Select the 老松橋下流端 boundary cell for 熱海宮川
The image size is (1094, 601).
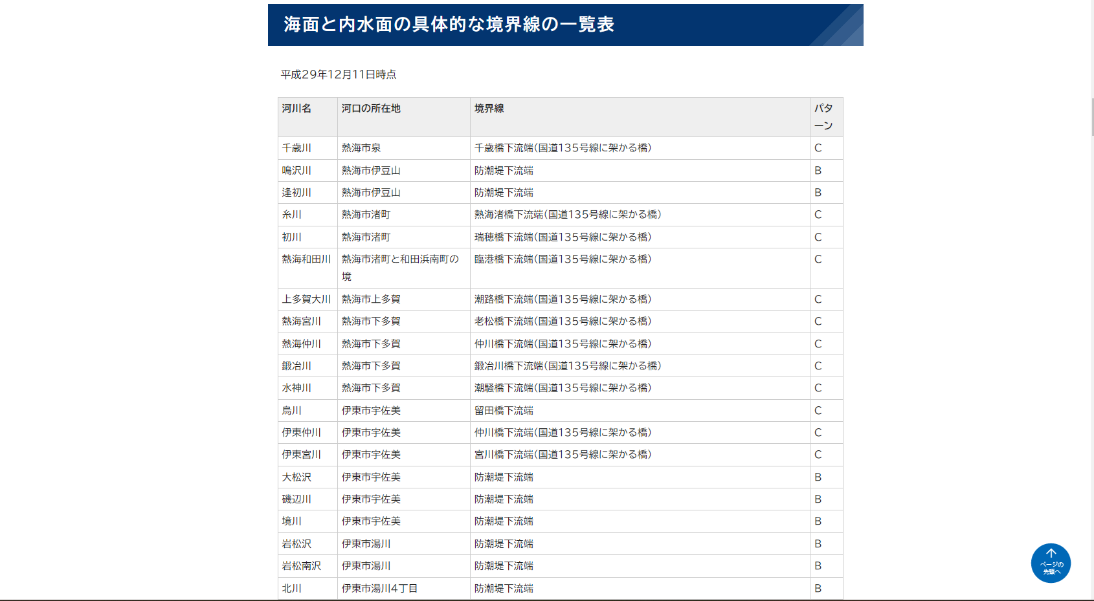click(x=561, y=321)
